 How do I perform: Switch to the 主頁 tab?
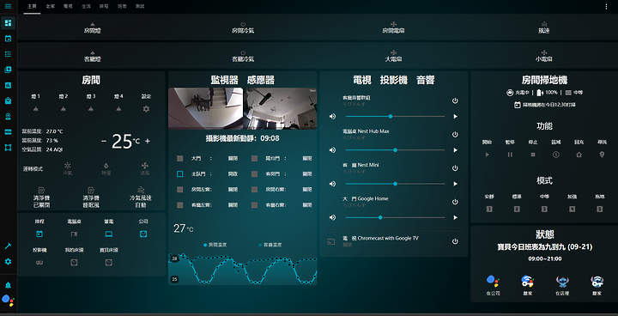pyautogui.click(x=32, y=6)
